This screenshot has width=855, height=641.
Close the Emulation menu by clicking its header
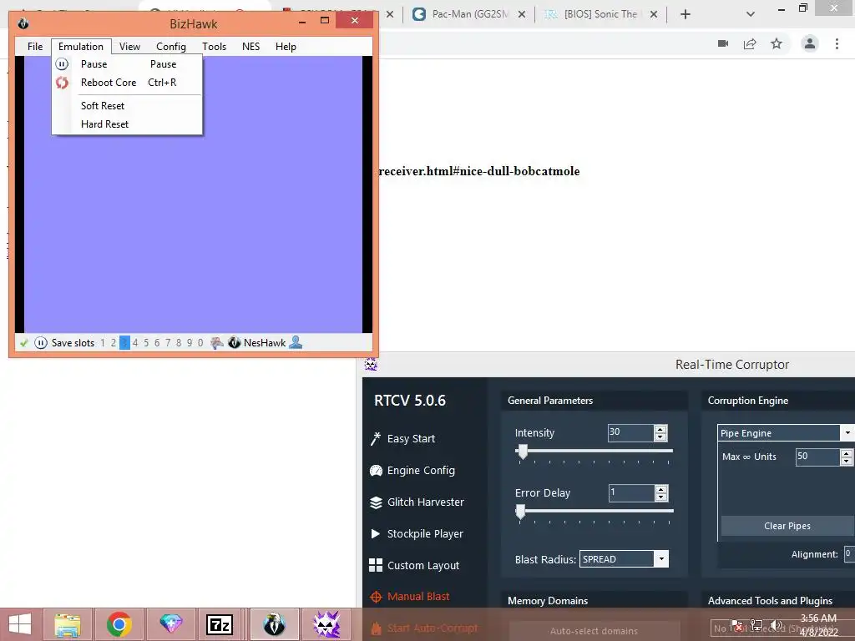(81, 47)
